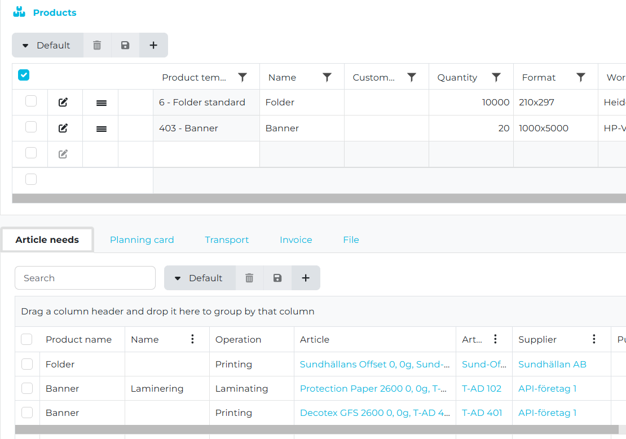Open the Decotex GFS 2600 article link

pyautogui.click(x=374, y=413)
